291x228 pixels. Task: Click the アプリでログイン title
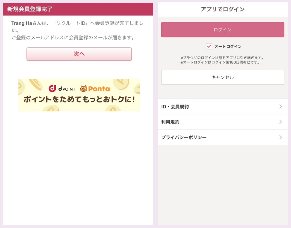point(223,9)
